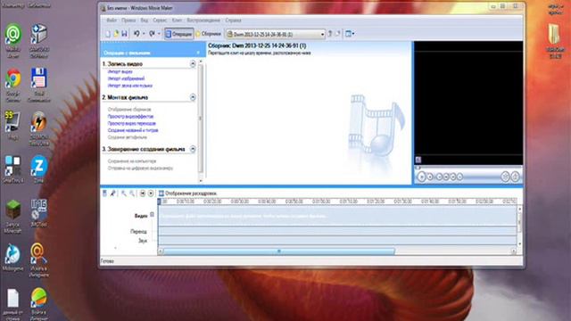Click the Stop button in preview monitor

point(430,177)
